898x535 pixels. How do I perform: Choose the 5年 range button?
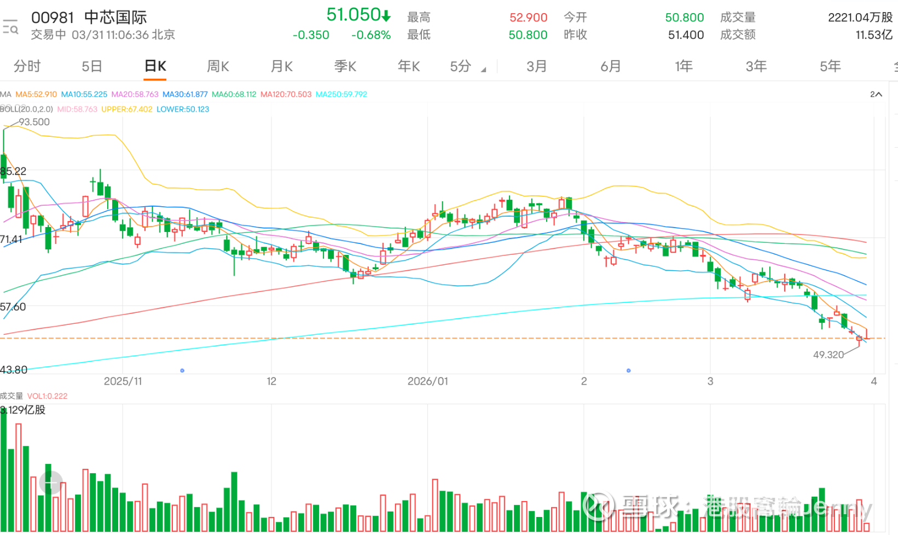(830, 66)
